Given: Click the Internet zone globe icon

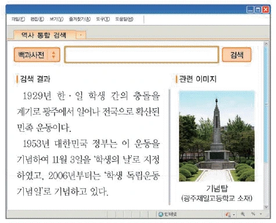Looking at the screenshot, I should 160,214.
